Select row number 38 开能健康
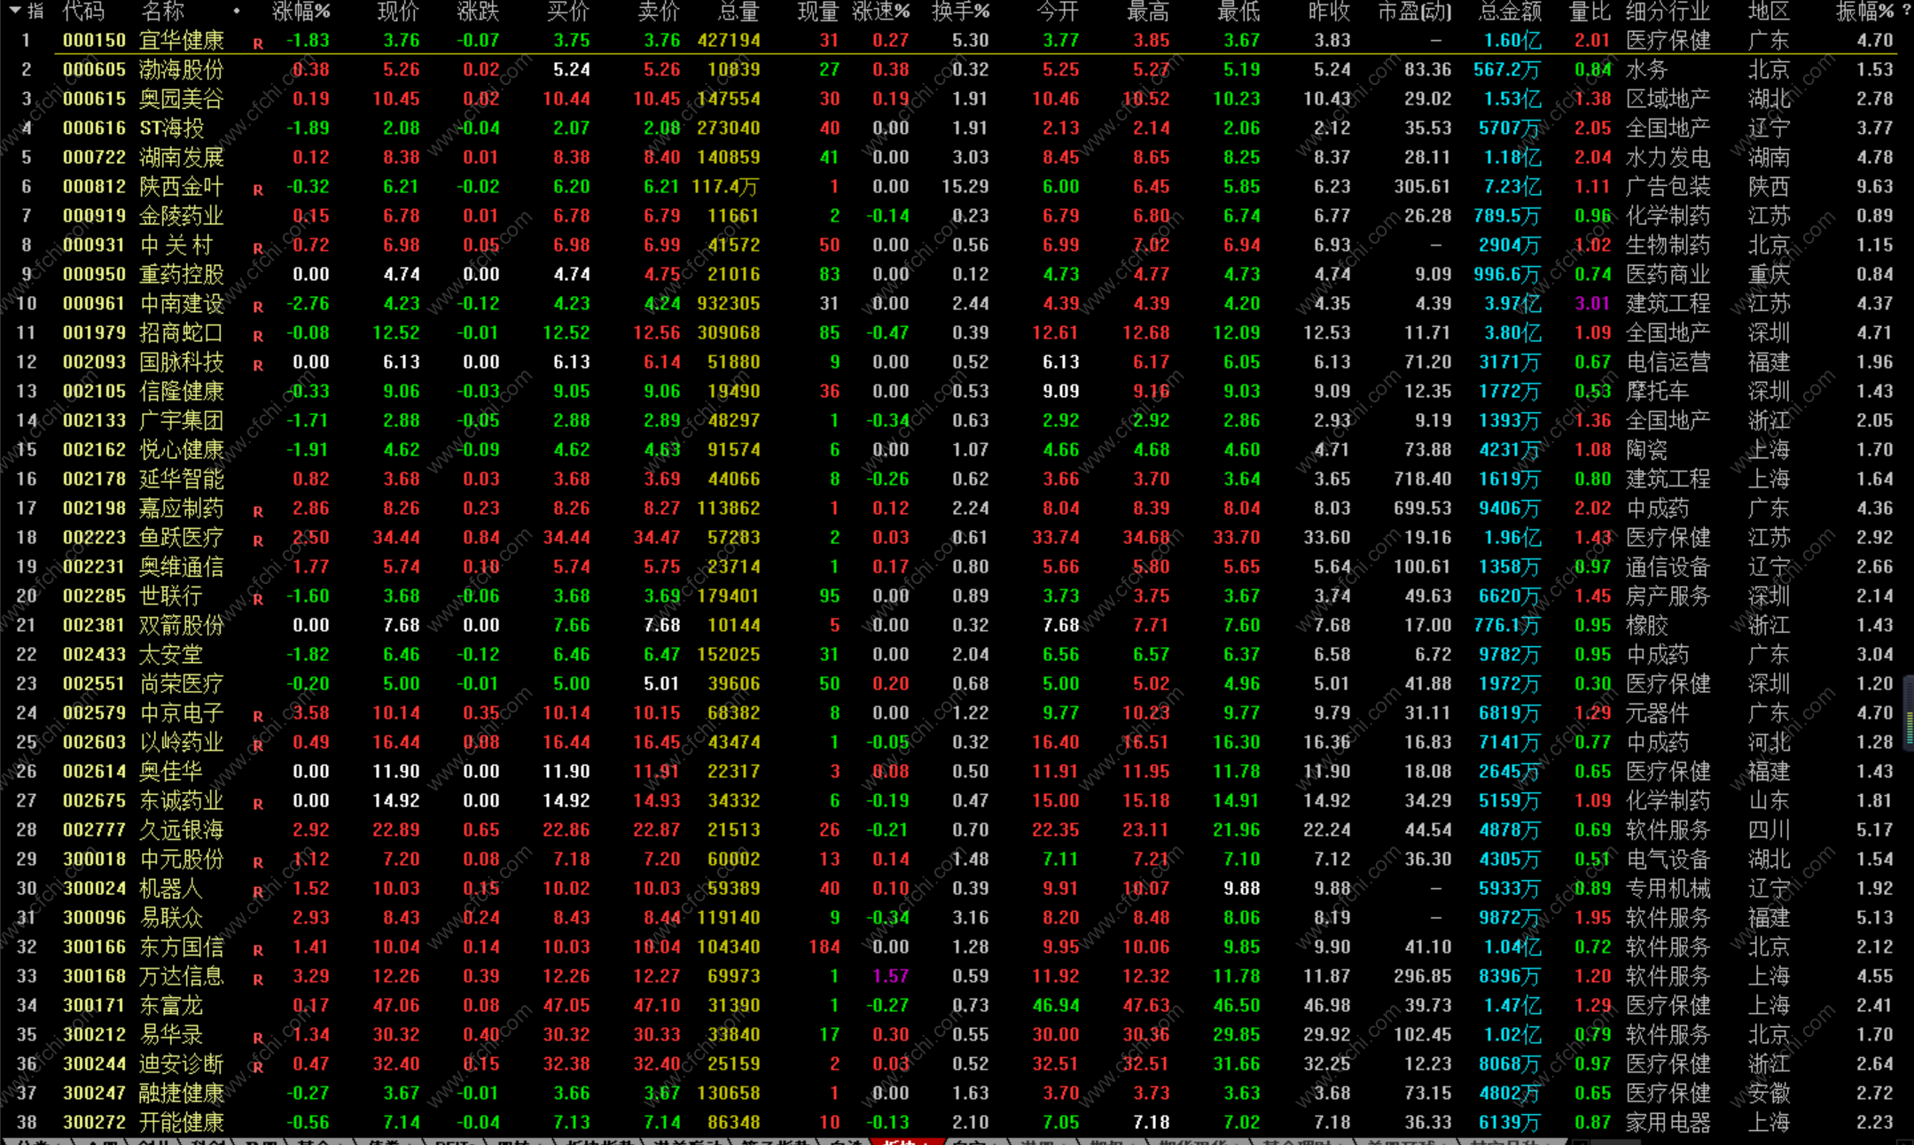Image resolution: width=1914 pixels, height=1145 pixels. [x=27, y=1123]
